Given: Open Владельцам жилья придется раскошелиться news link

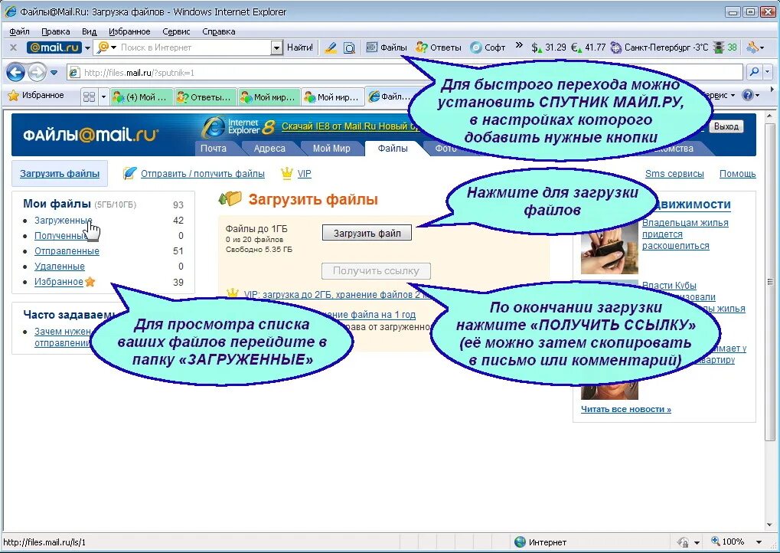Looking at the screenshot, I should pos(685,234).
